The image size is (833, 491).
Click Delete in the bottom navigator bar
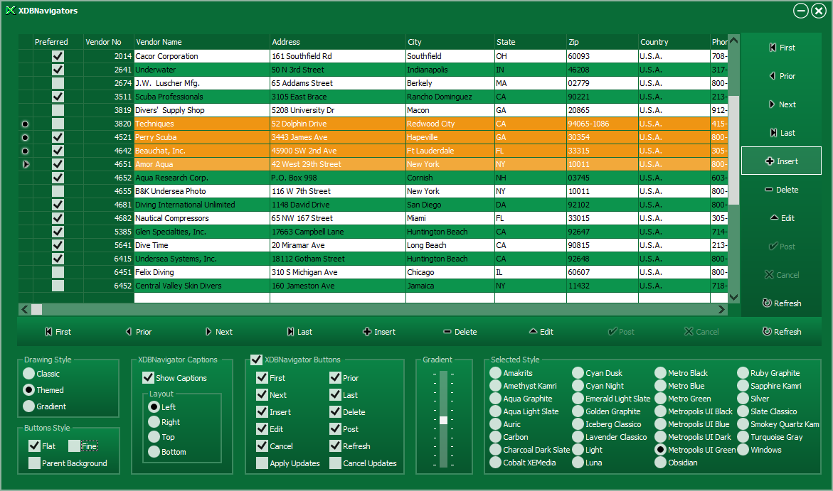460,332
